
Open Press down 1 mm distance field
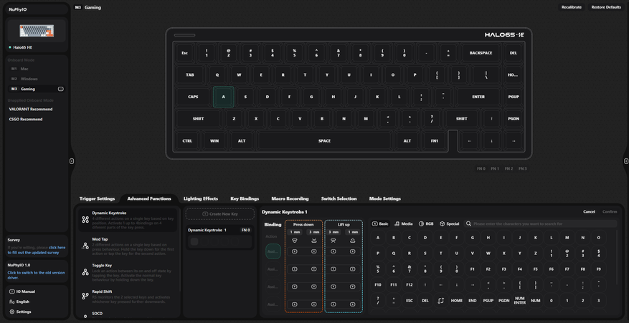[295, 232]
